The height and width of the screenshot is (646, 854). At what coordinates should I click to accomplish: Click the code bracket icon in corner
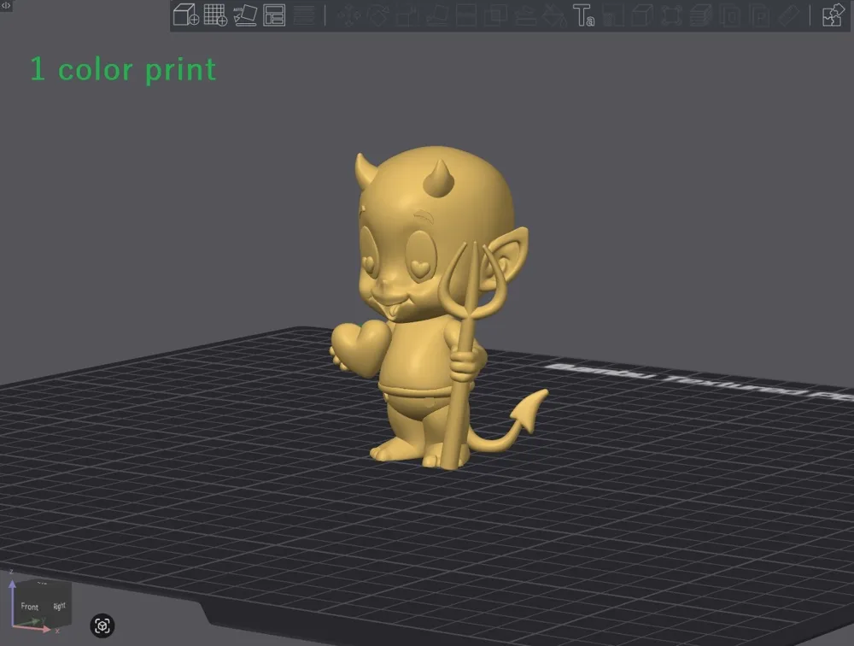(6, 5)
